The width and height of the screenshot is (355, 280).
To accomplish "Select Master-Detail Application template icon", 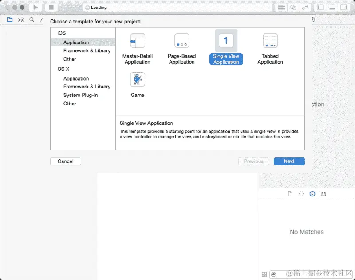I will 138,41.
